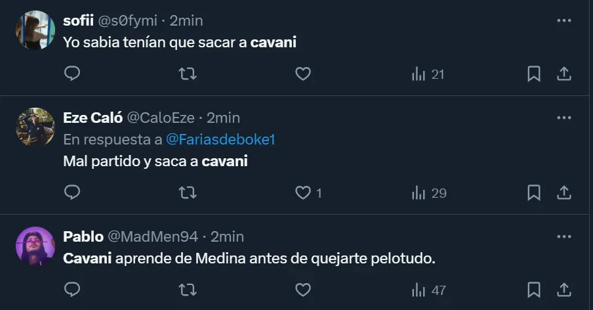Open Pablo's profile picture

pyautogui.click(x=35, y=246)
